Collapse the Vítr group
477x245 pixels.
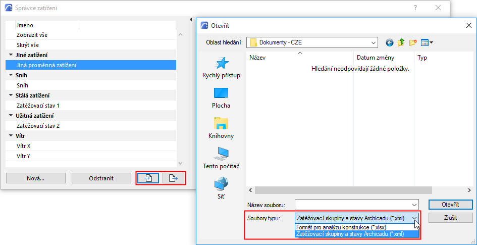coord(11,136)
